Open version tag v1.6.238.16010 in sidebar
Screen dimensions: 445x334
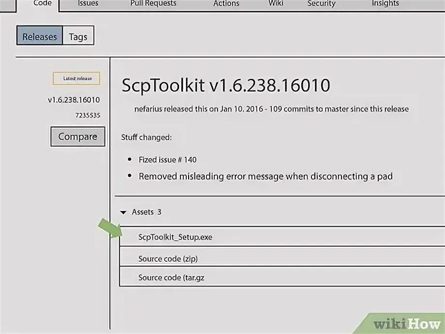click(74, 100)
